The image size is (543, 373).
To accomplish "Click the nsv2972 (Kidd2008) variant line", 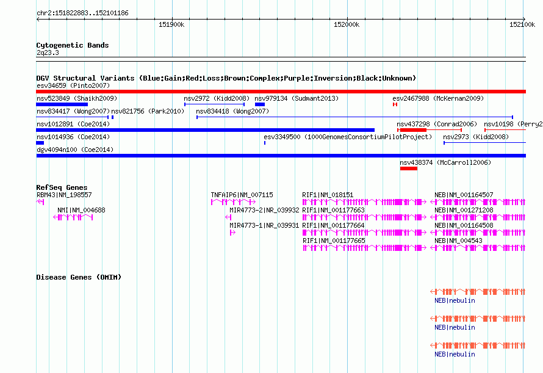I will 214,104.
